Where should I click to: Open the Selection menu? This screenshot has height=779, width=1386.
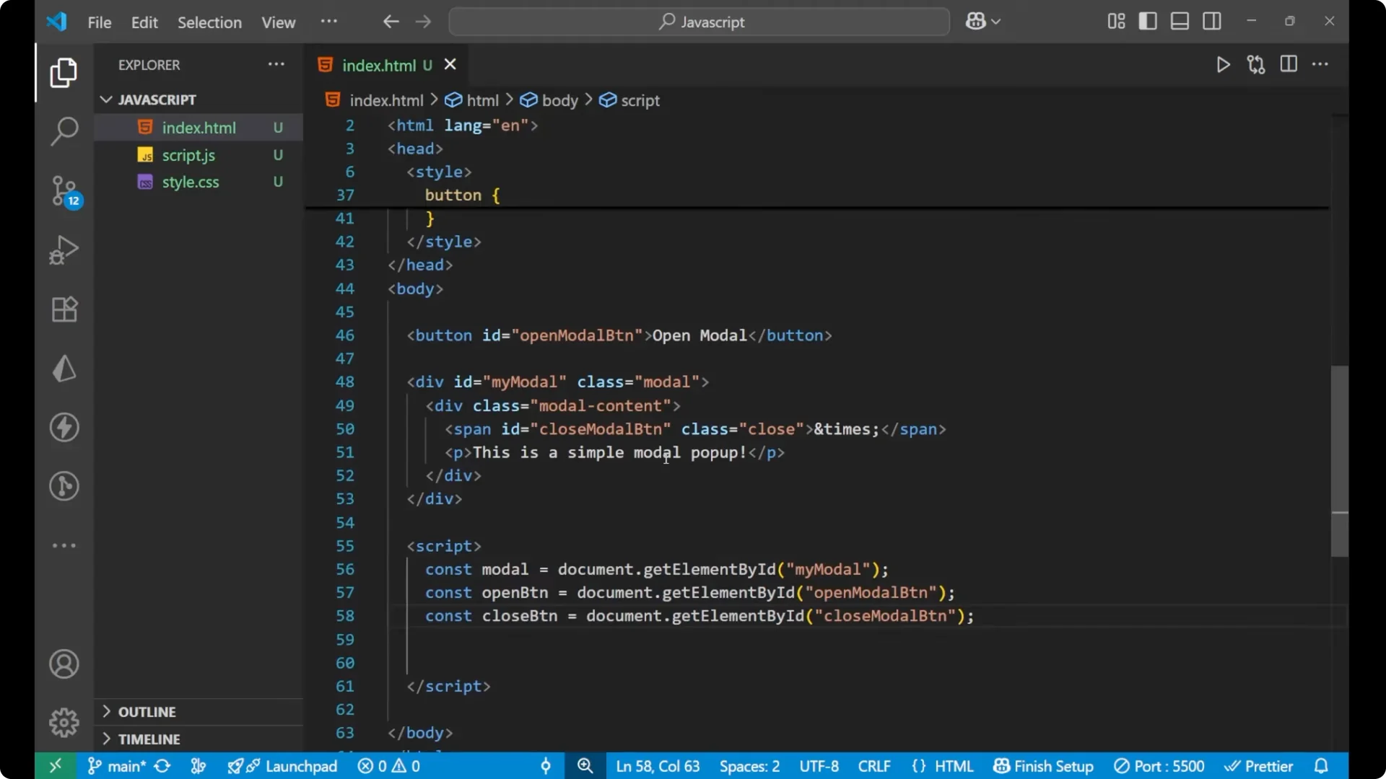[x=209, y=22]
